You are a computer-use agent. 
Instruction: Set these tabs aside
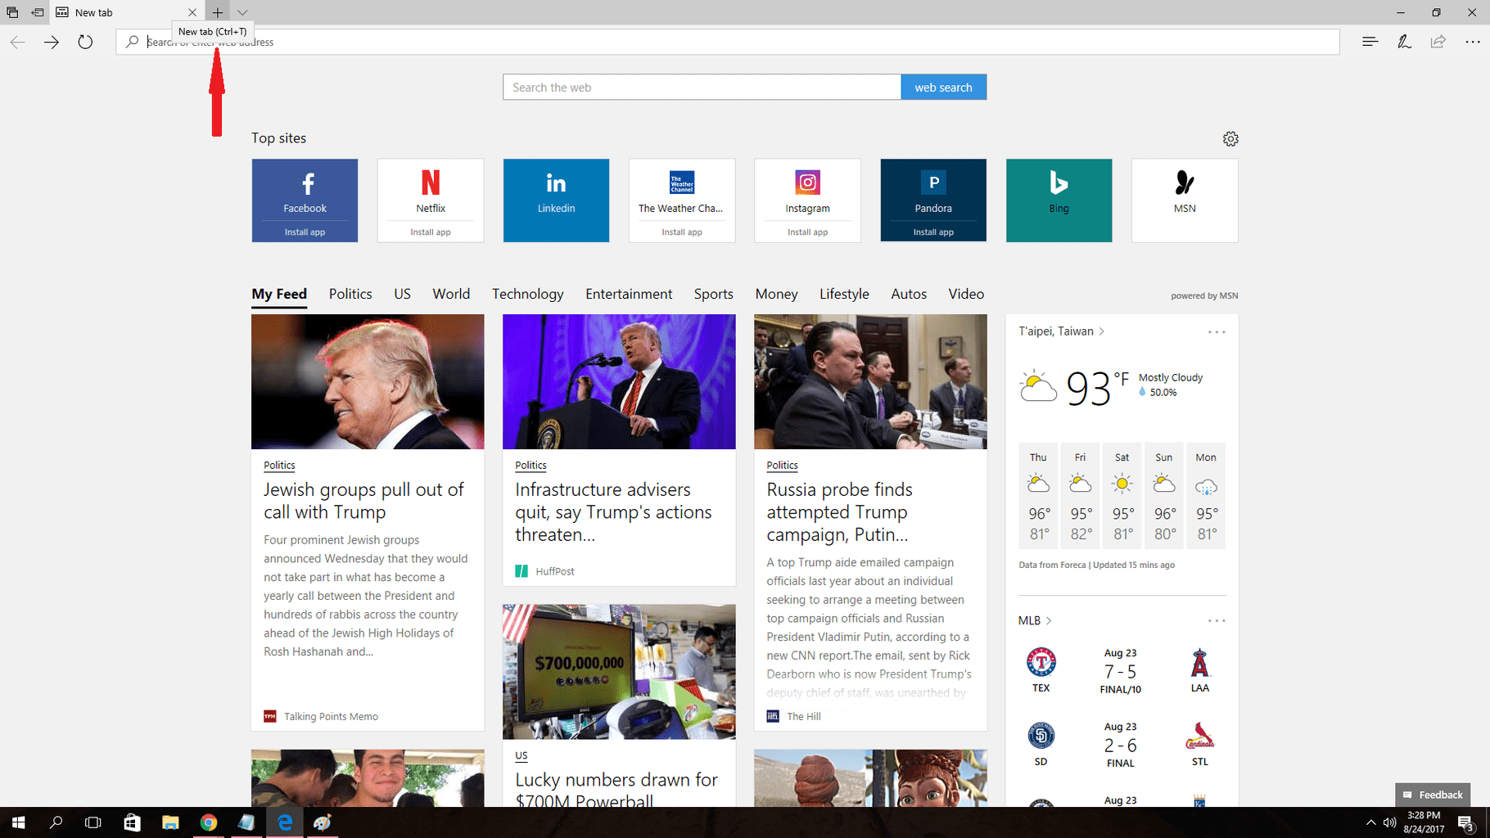[x=38, y=12]
